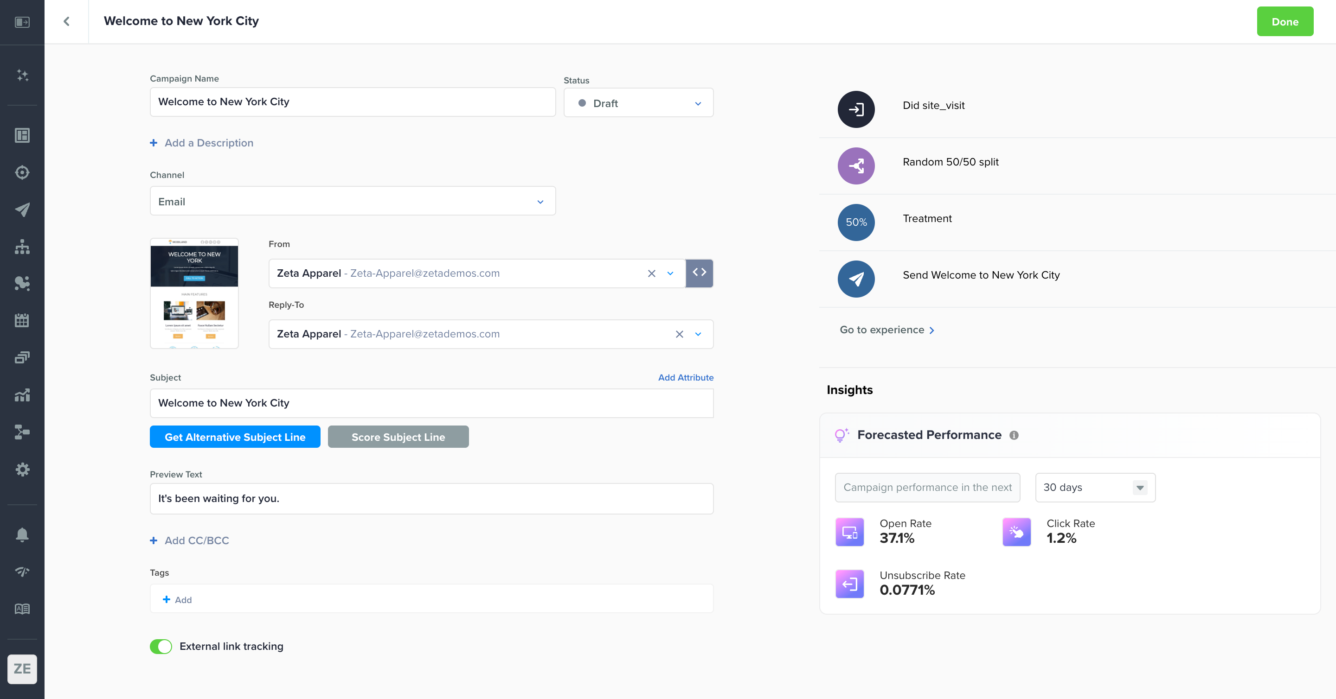Click the code brackets button beside From
Image resolution: width=1336 pixels, height=699 pixels.
coord(699,273)
